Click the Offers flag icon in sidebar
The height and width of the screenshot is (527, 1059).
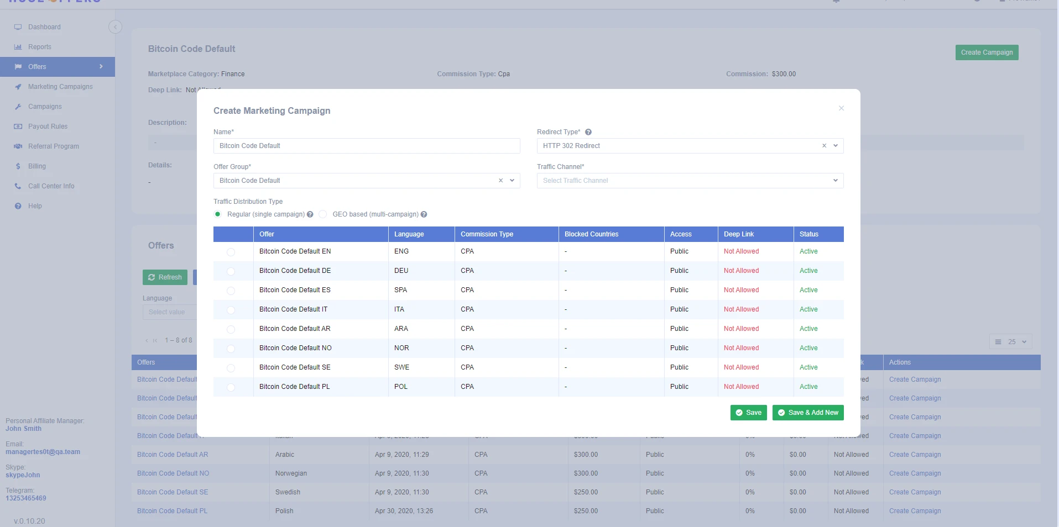coord(18,67)
